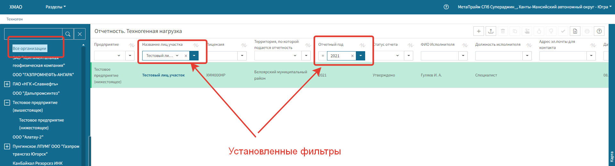Collapse Тестовое предприятие (вышестоящее) tree node
This screenshot has width=615, height=166.
(x=7, y=103)
